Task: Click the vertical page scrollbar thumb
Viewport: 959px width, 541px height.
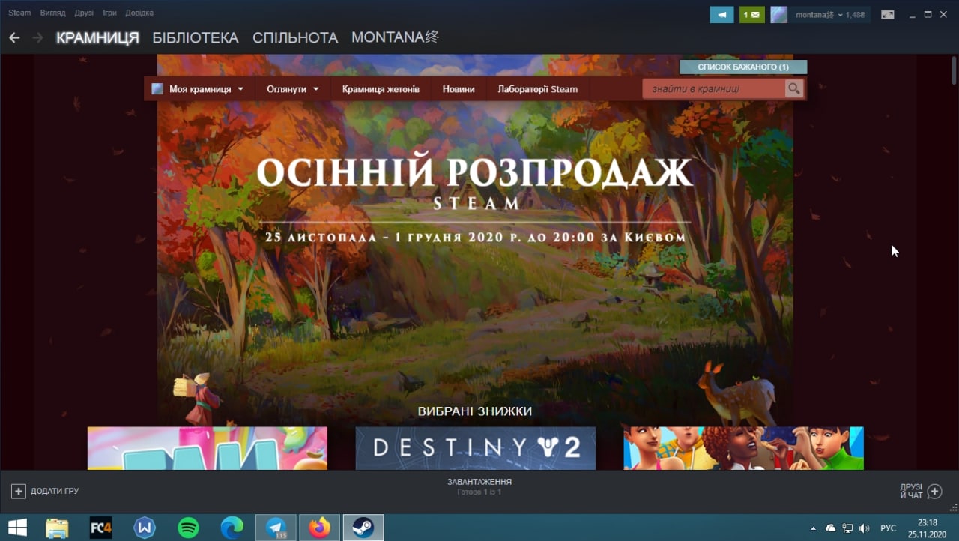Action: click(954, 70)
